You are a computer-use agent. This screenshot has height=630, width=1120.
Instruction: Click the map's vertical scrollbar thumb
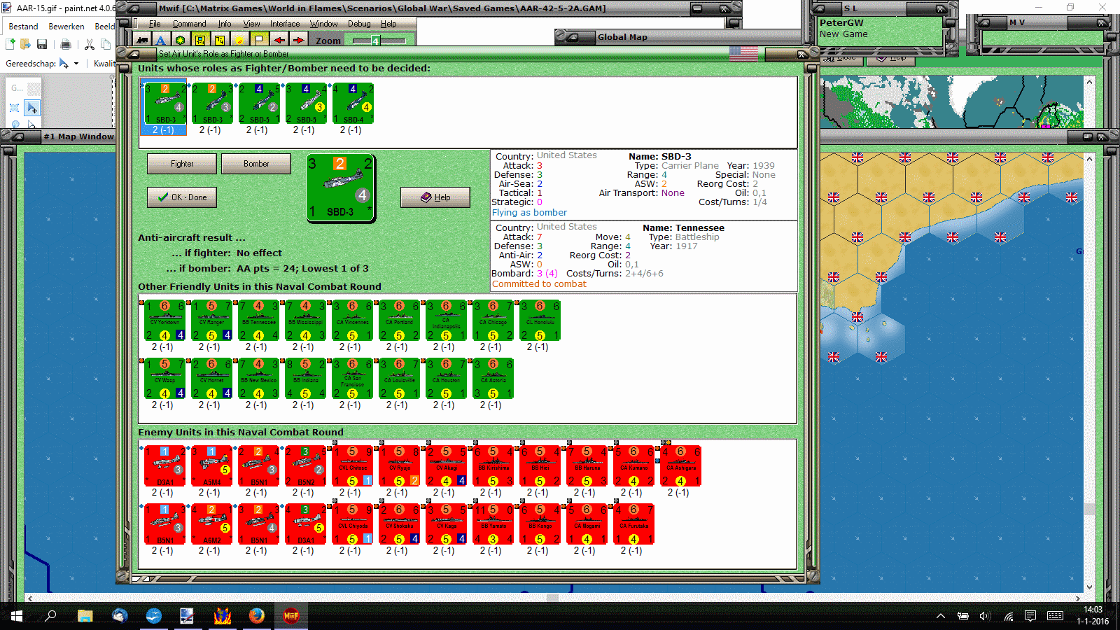coord(1089,509)
